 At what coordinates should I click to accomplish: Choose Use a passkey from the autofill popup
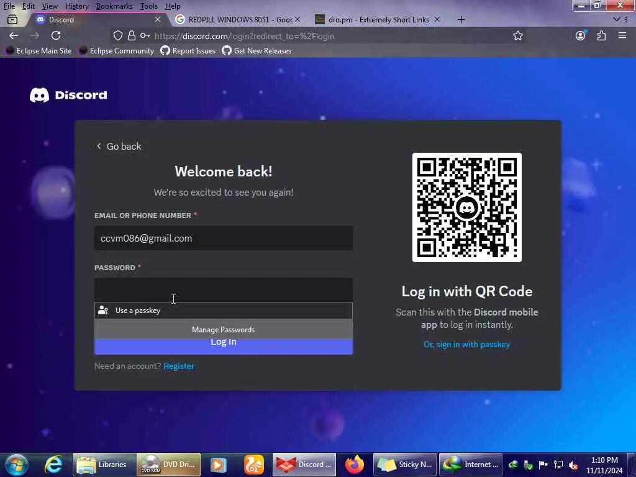pyautogui.click(x=224, y=311)
